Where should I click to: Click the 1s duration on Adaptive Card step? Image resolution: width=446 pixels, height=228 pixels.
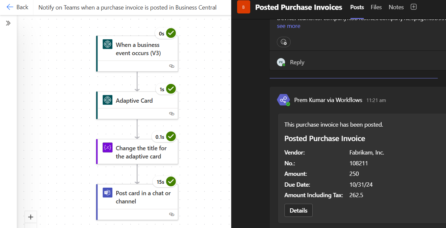click(162, 89)
